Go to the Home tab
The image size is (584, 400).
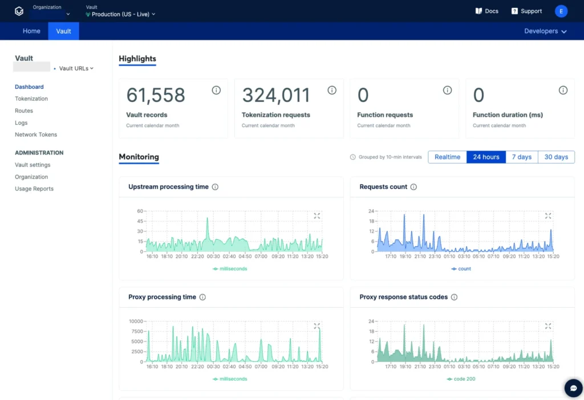coord(31,31)
